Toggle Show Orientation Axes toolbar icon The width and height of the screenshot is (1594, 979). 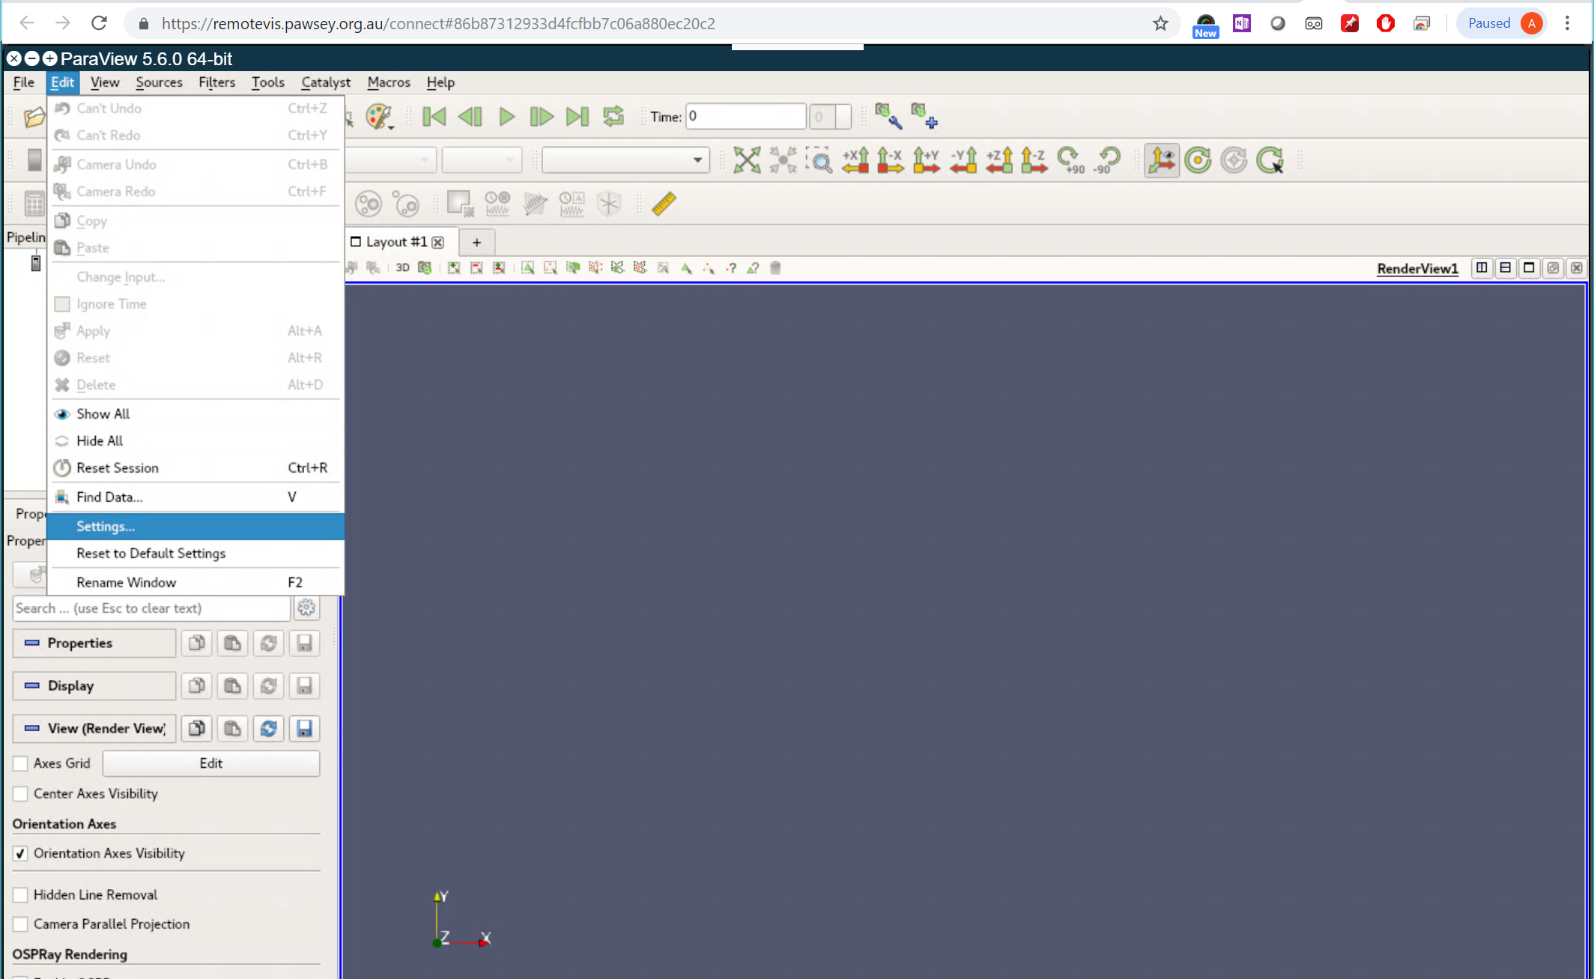(x=1162, y=160)
